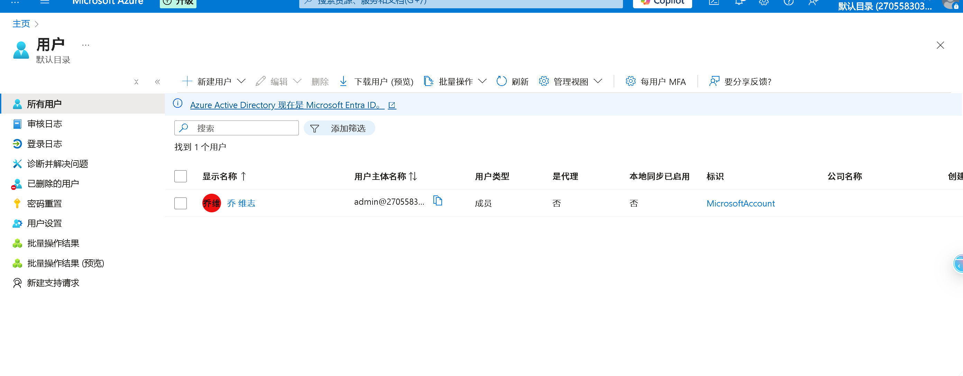Screen dimensions: 963x376
Task: Open per-user MFA gear icon
Action: 630,81
